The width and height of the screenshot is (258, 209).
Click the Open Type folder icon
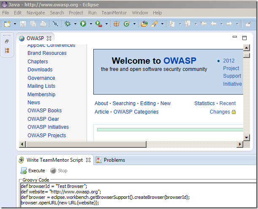pos(144,24)
